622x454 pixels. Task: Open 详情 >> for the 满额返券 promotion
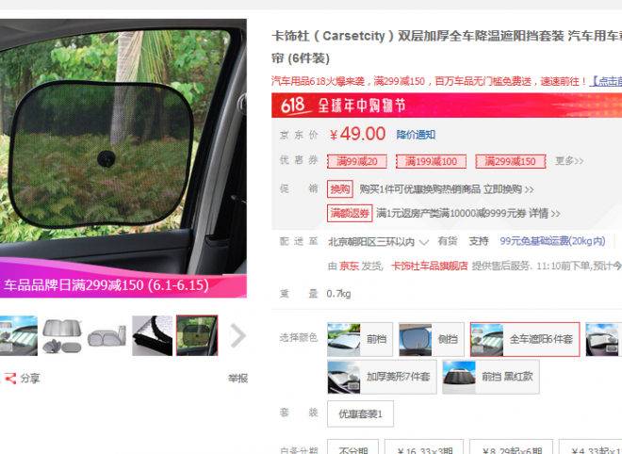[x=544, y=213]
